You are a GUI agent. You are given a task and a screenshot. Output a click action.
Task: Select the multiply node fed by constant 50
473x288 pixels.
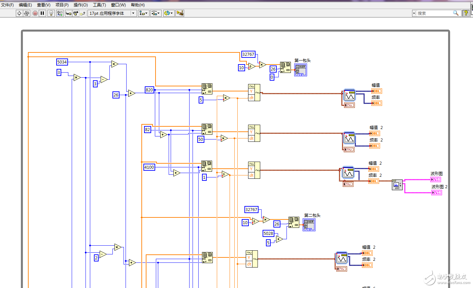(224, 138)
